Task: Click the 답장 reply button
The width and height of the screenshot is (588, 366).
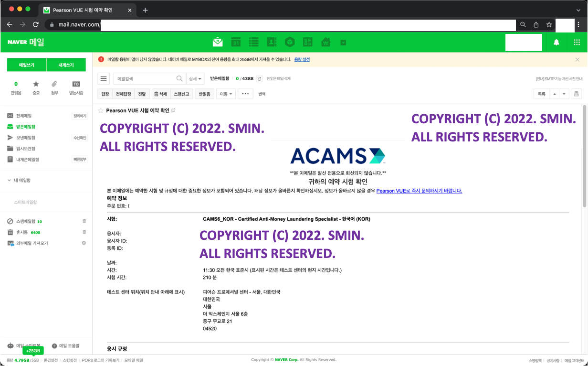Action: point(105,94)
